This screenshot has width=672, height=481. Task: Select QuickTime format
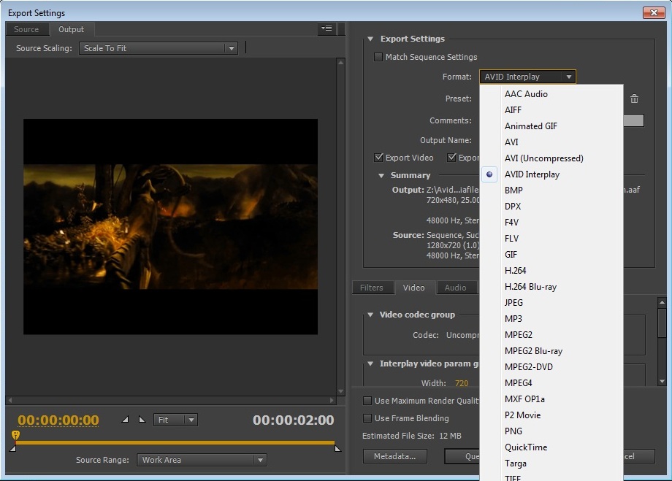point(551,447)
